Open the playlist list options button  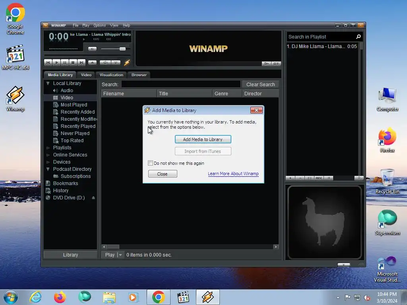click(329, 178)
